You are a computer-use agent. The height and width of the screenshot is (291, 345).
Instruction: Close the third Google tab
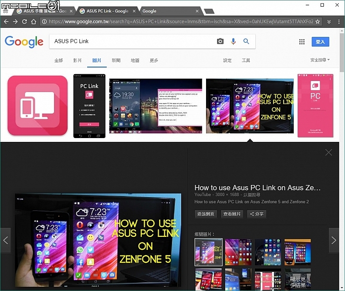(197, 11)
